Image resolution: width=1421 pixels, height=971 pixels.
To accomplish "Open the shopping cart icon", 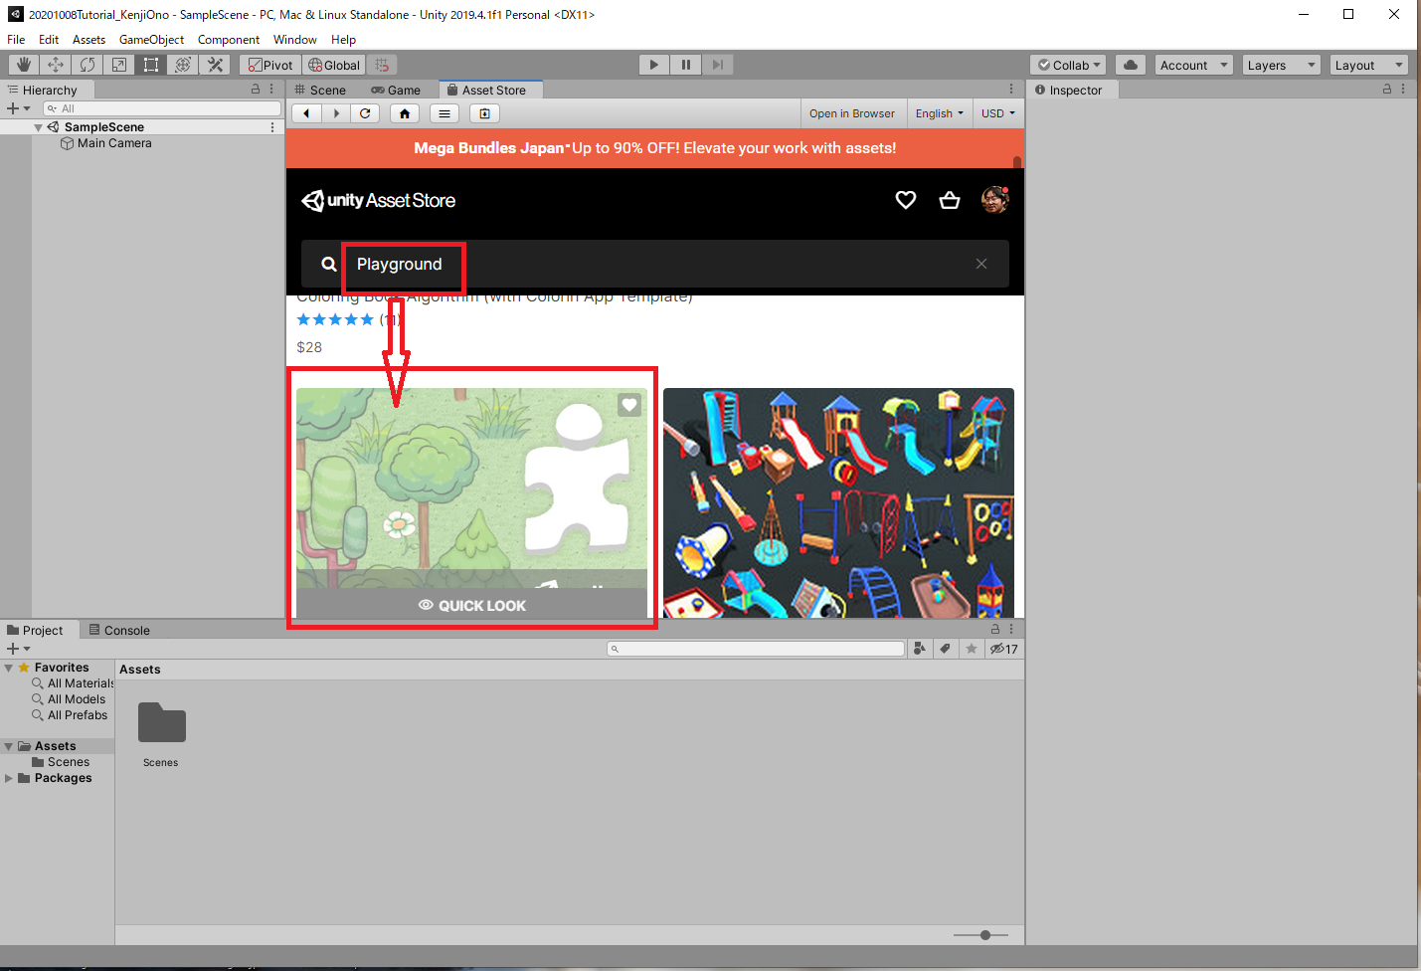I will 950,200.
